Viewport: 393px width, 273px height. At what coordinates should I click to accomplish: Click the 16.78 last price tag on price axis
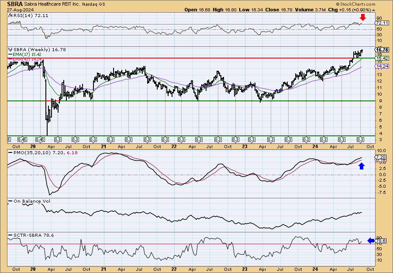click(x=382, y=50)
